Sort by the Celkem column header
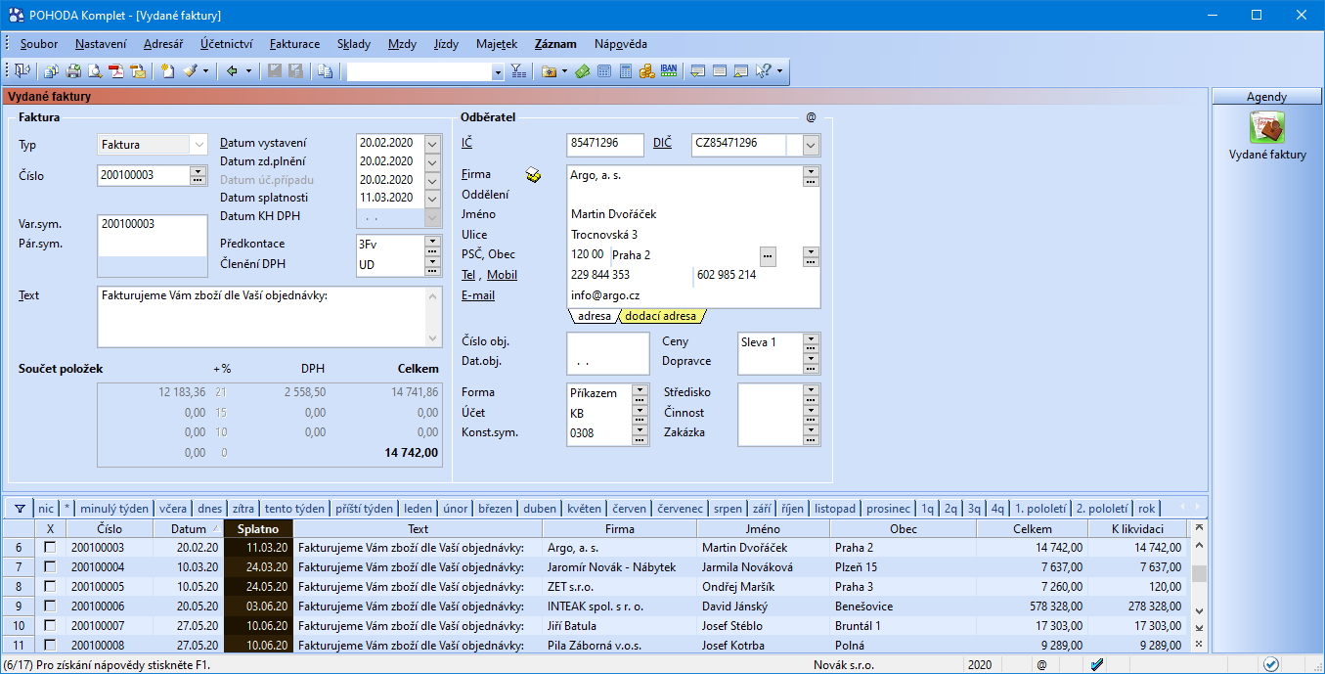Image resolution: width=1325 pixels, height=674 pixels. (x=1033, y=529)
